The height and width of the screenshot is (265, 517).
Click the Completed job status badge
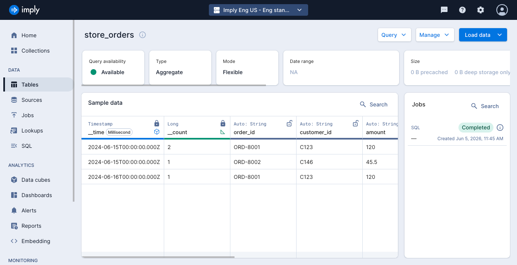pos(476,128)
